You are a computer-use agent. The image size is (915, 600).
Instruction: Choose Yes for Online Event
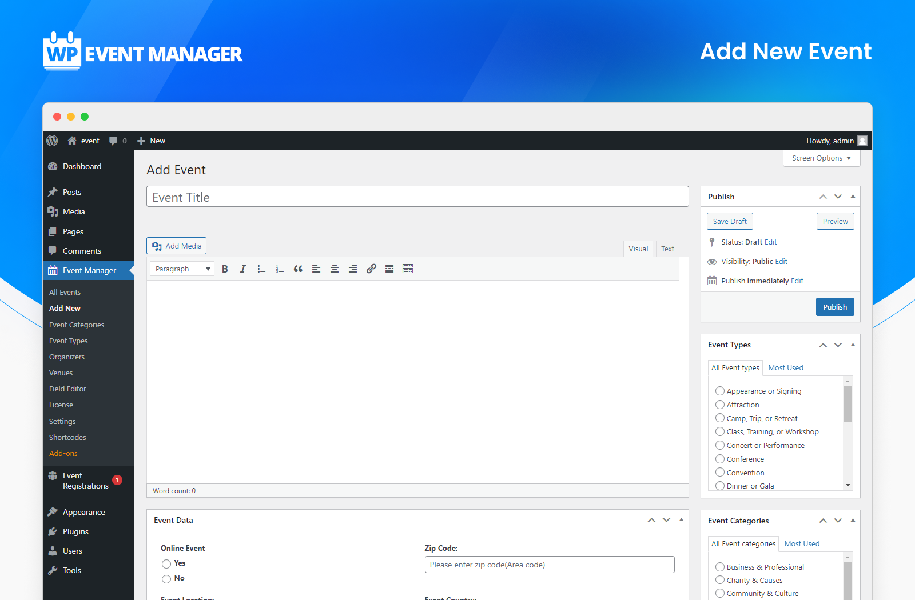point(166,563)
